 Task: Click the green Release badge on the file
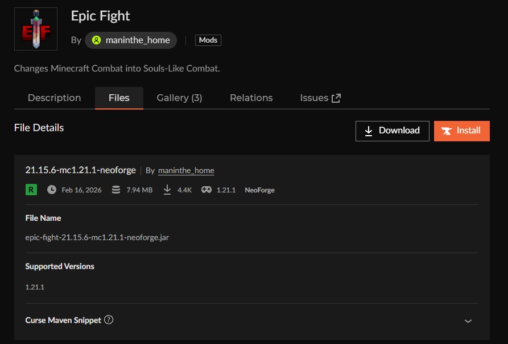coord(30,190)
